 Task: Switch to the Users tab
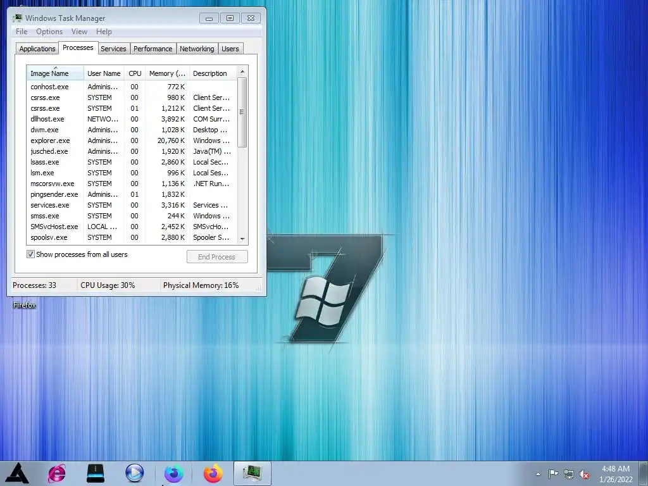230,48
